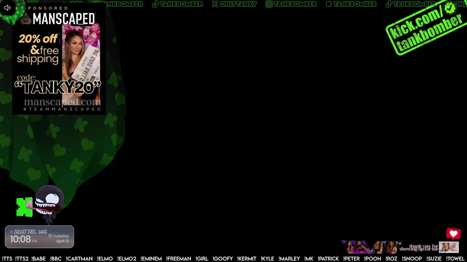467x262 pixels.
Task: Click the !GOOFY command
Action: coord(223,259)
